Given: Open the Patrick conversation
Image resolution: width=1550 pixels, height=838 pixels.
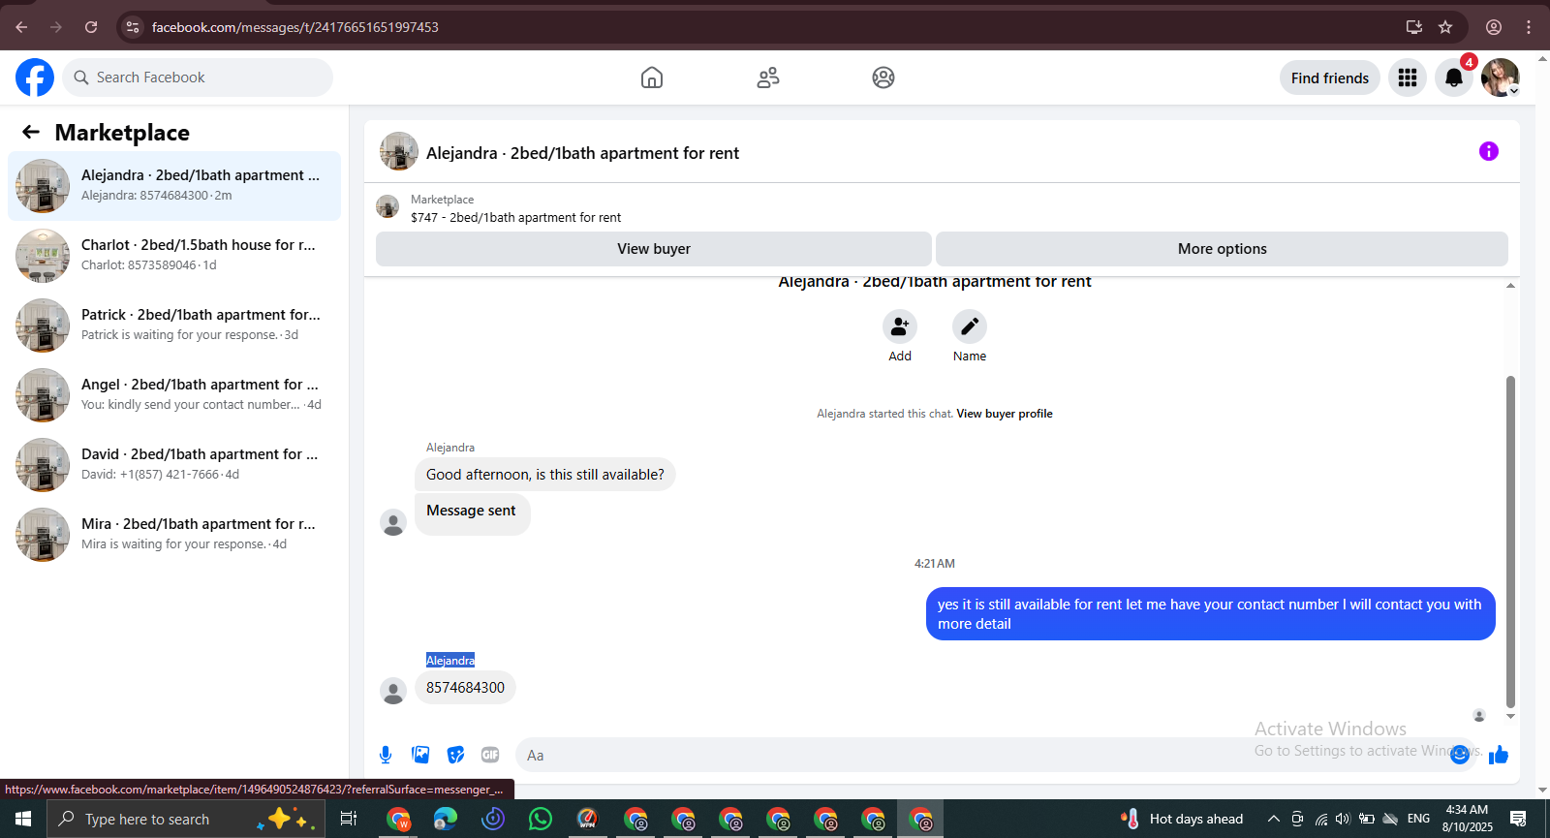Looking at the screenshot, I should click(x=174, y=326).
